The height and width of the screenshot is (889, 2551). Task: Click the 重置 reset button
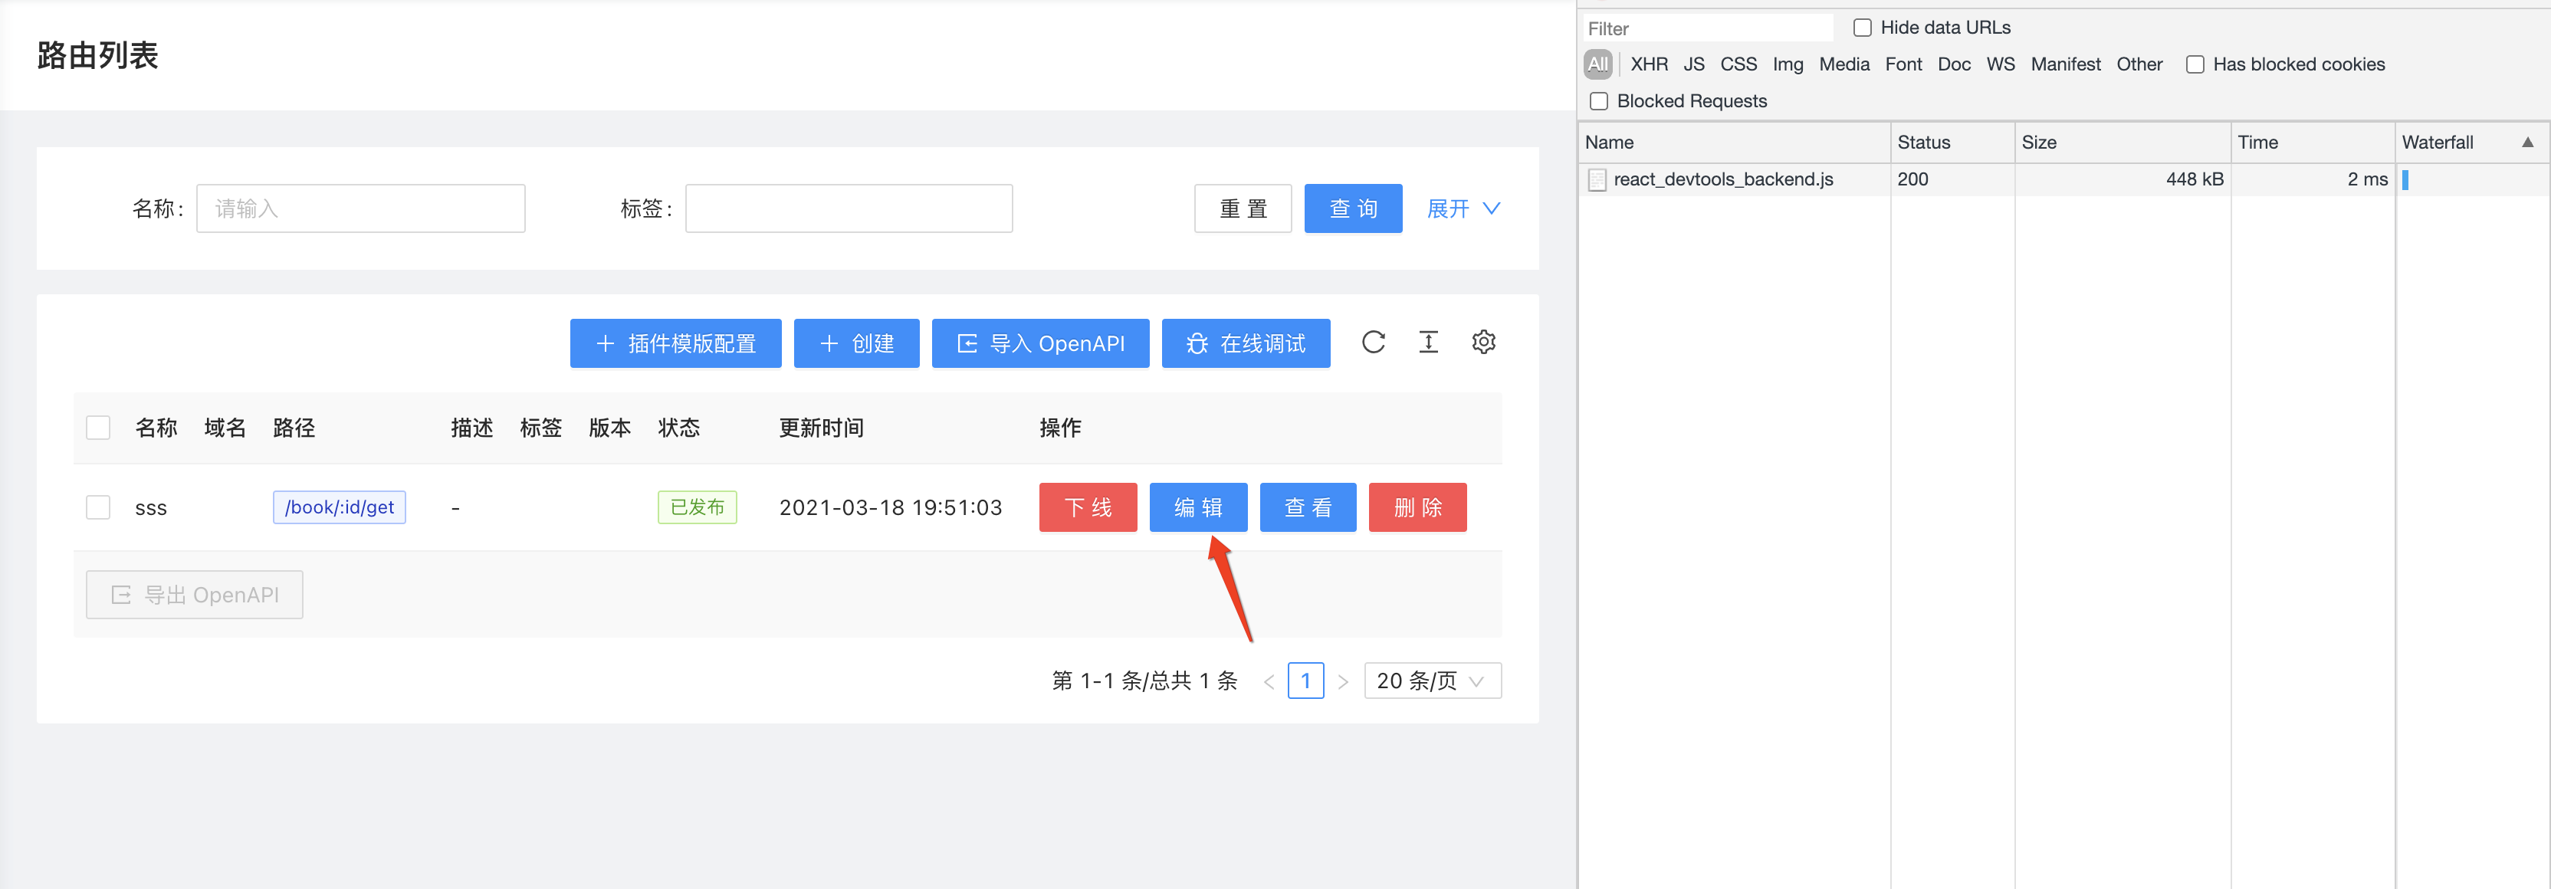pyautogui.click(x=1243, y=209)
